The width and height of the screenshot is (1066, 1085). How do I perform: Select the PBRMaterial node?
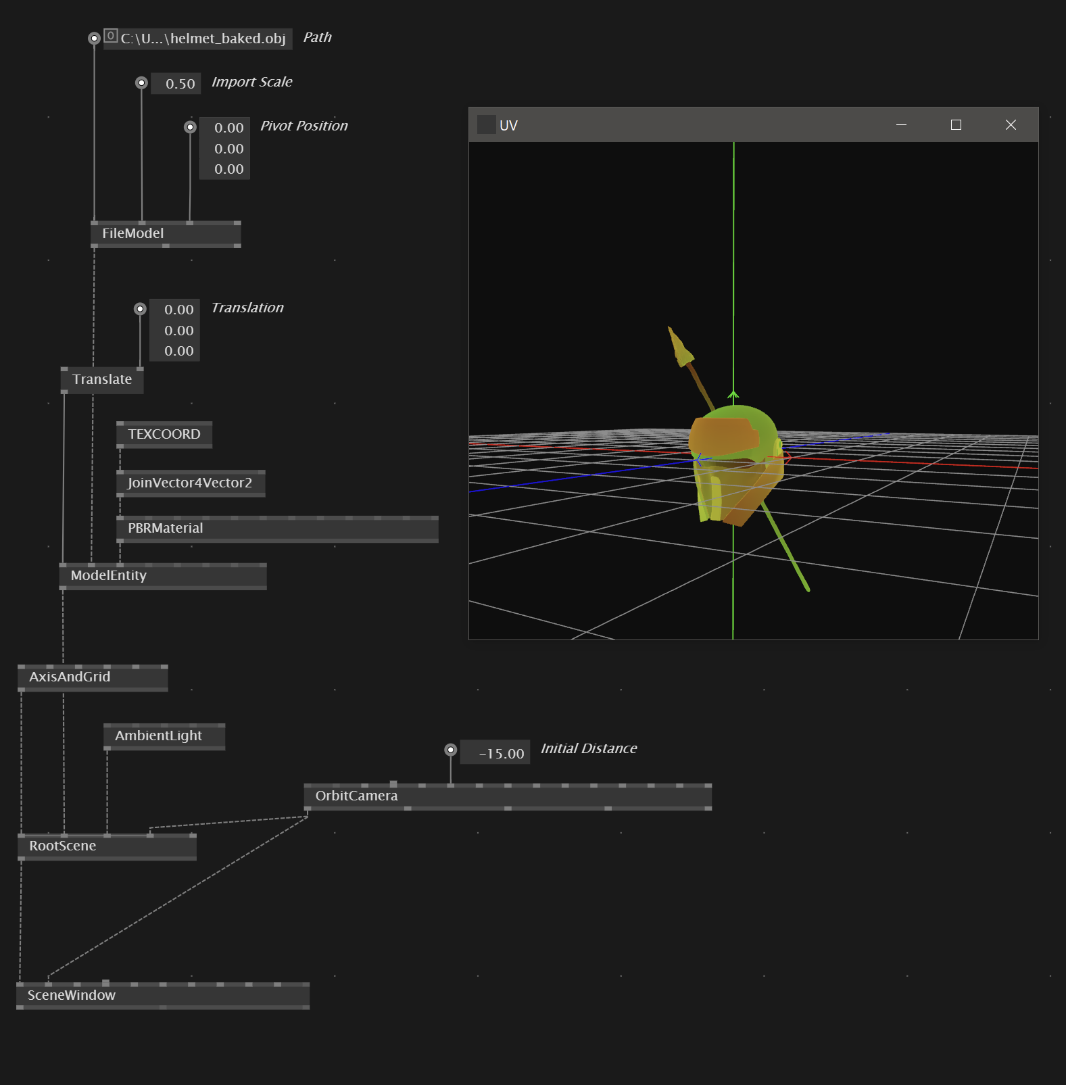pyautogui.click(x=277, y=529)
